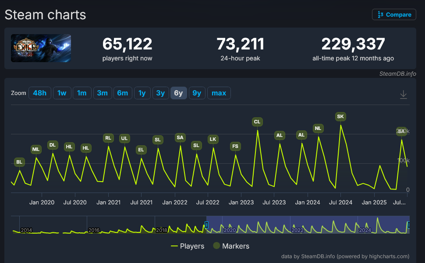This screenshot has width=425, height=263.
Task: Open the CL peak marker
Action: point(257,122)
